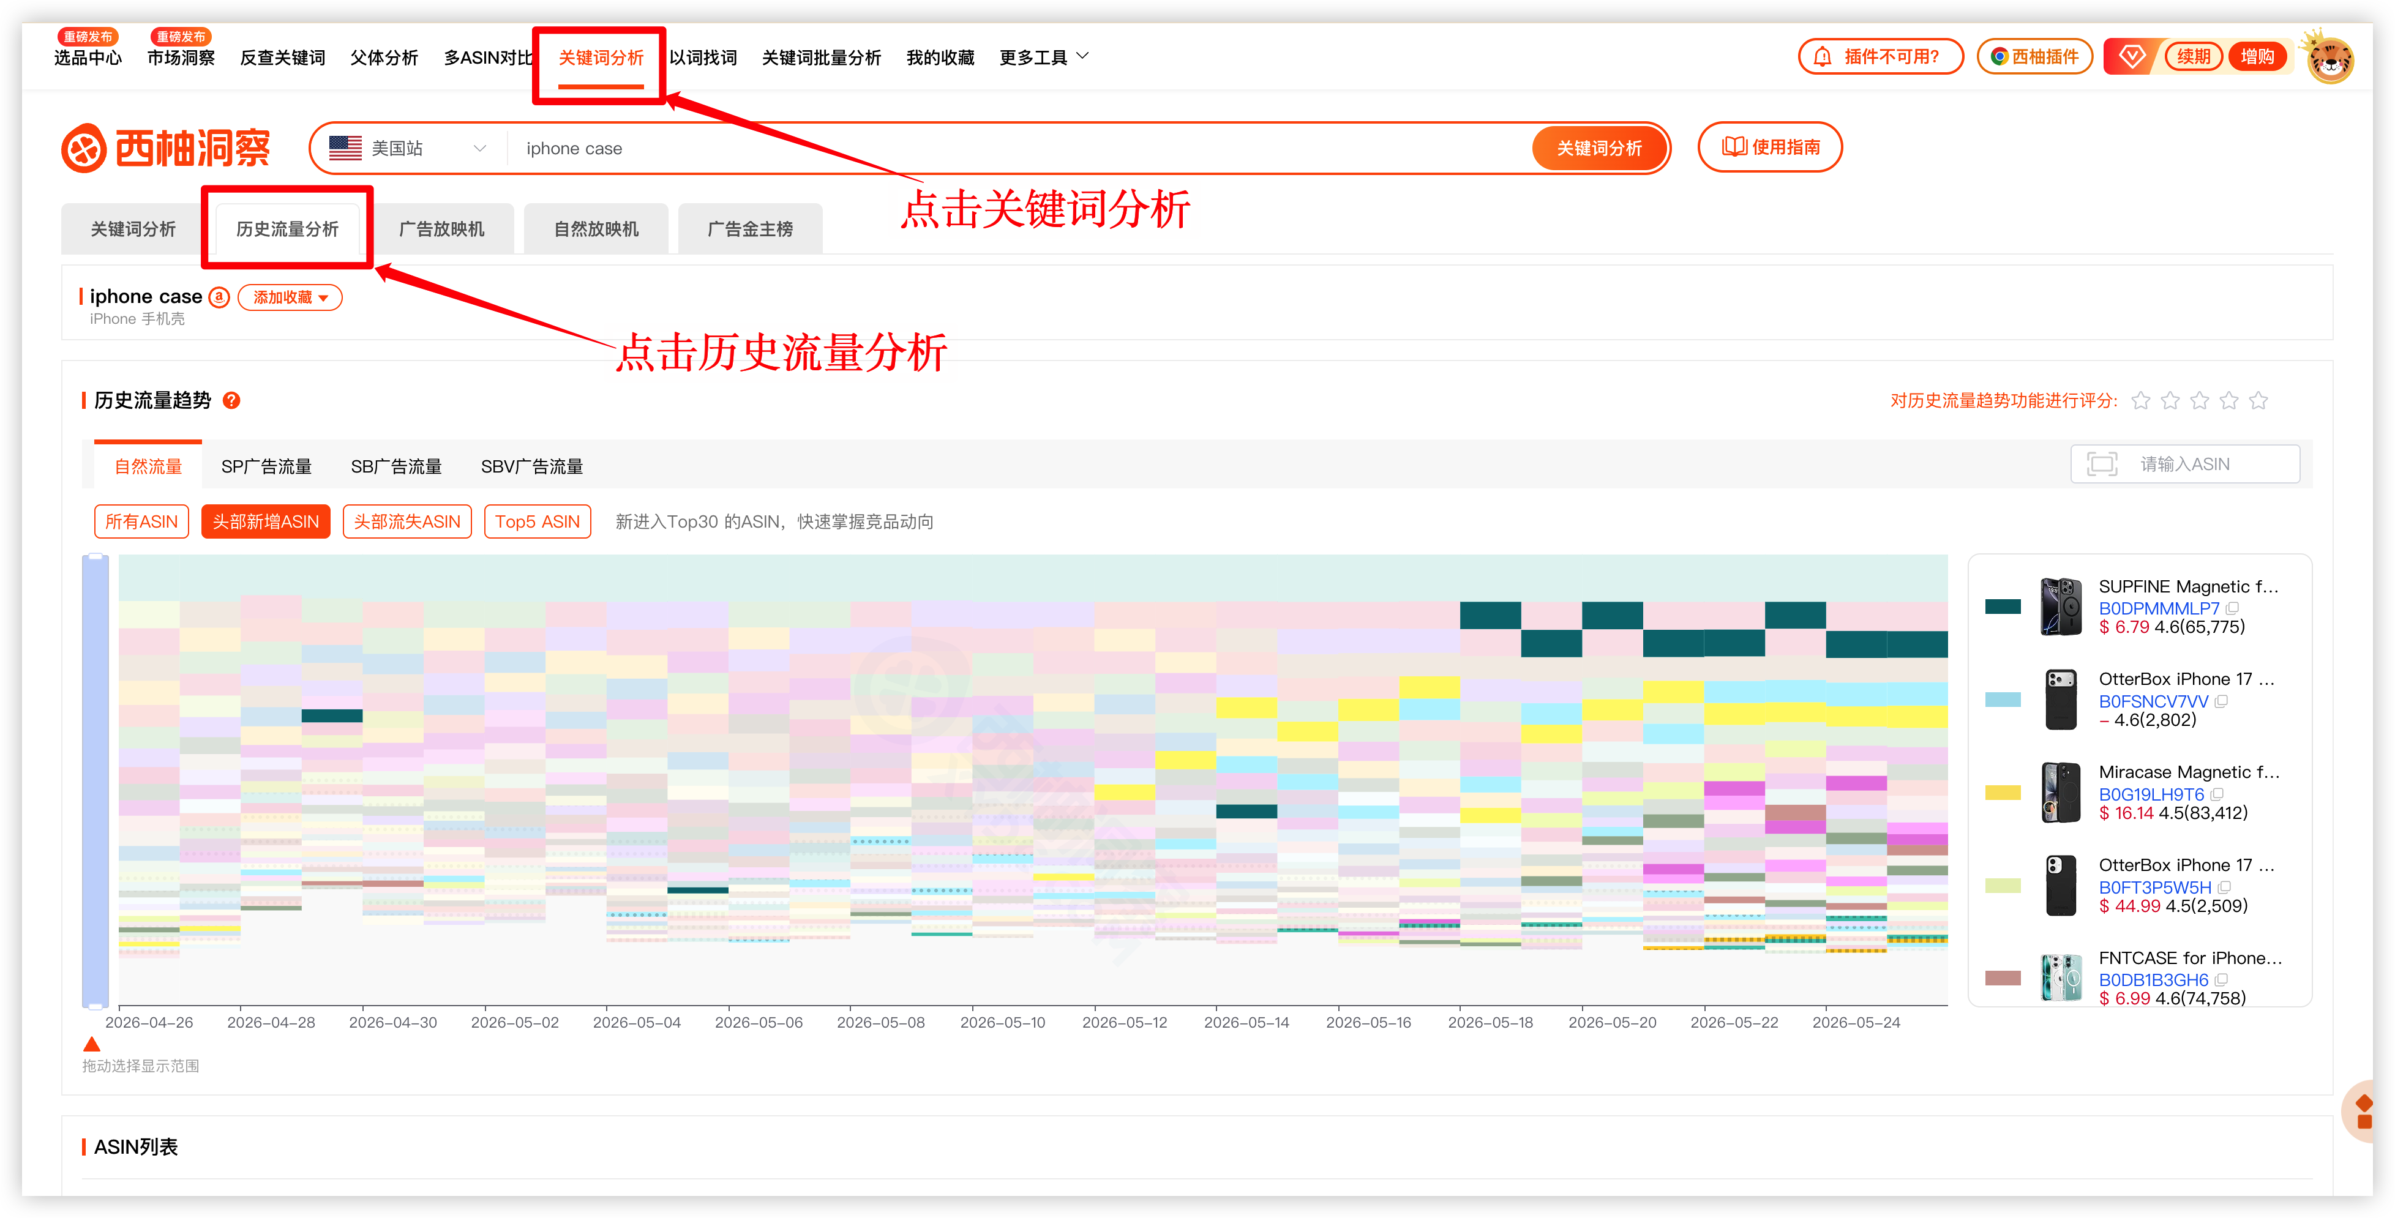Open 父体分析 in top navigation

(x=384, y=58)
